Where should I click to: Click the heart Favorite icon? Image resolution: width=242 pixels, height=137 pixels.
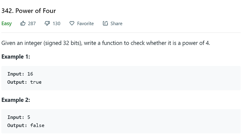point(72,23)
